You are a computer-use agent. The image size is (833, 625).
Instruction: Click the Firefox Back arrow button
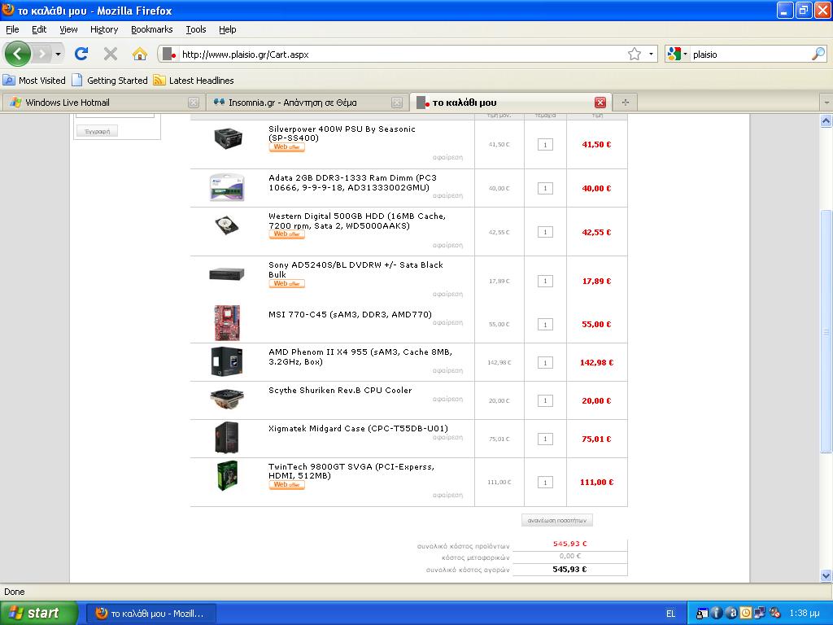pyautogui.click(x=18, y=54)
